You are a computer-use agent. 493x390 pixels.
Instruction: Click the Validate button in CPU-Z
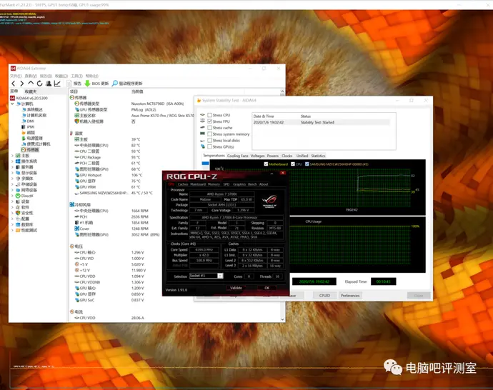236,288
